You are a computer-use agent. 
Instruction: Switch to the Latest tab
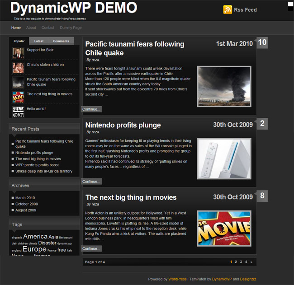[x=39, y=41]
